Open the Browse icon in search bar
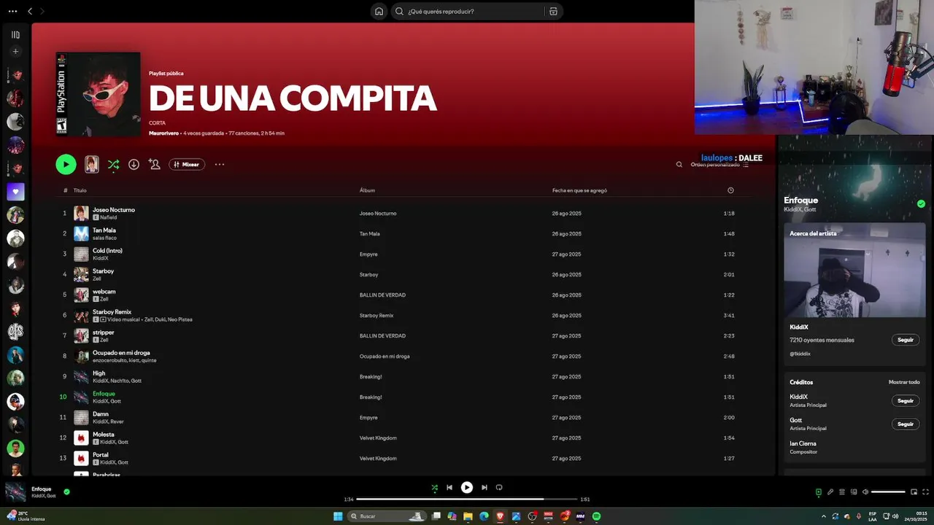This screenshot has width=934, height=525. click(553, 11)
